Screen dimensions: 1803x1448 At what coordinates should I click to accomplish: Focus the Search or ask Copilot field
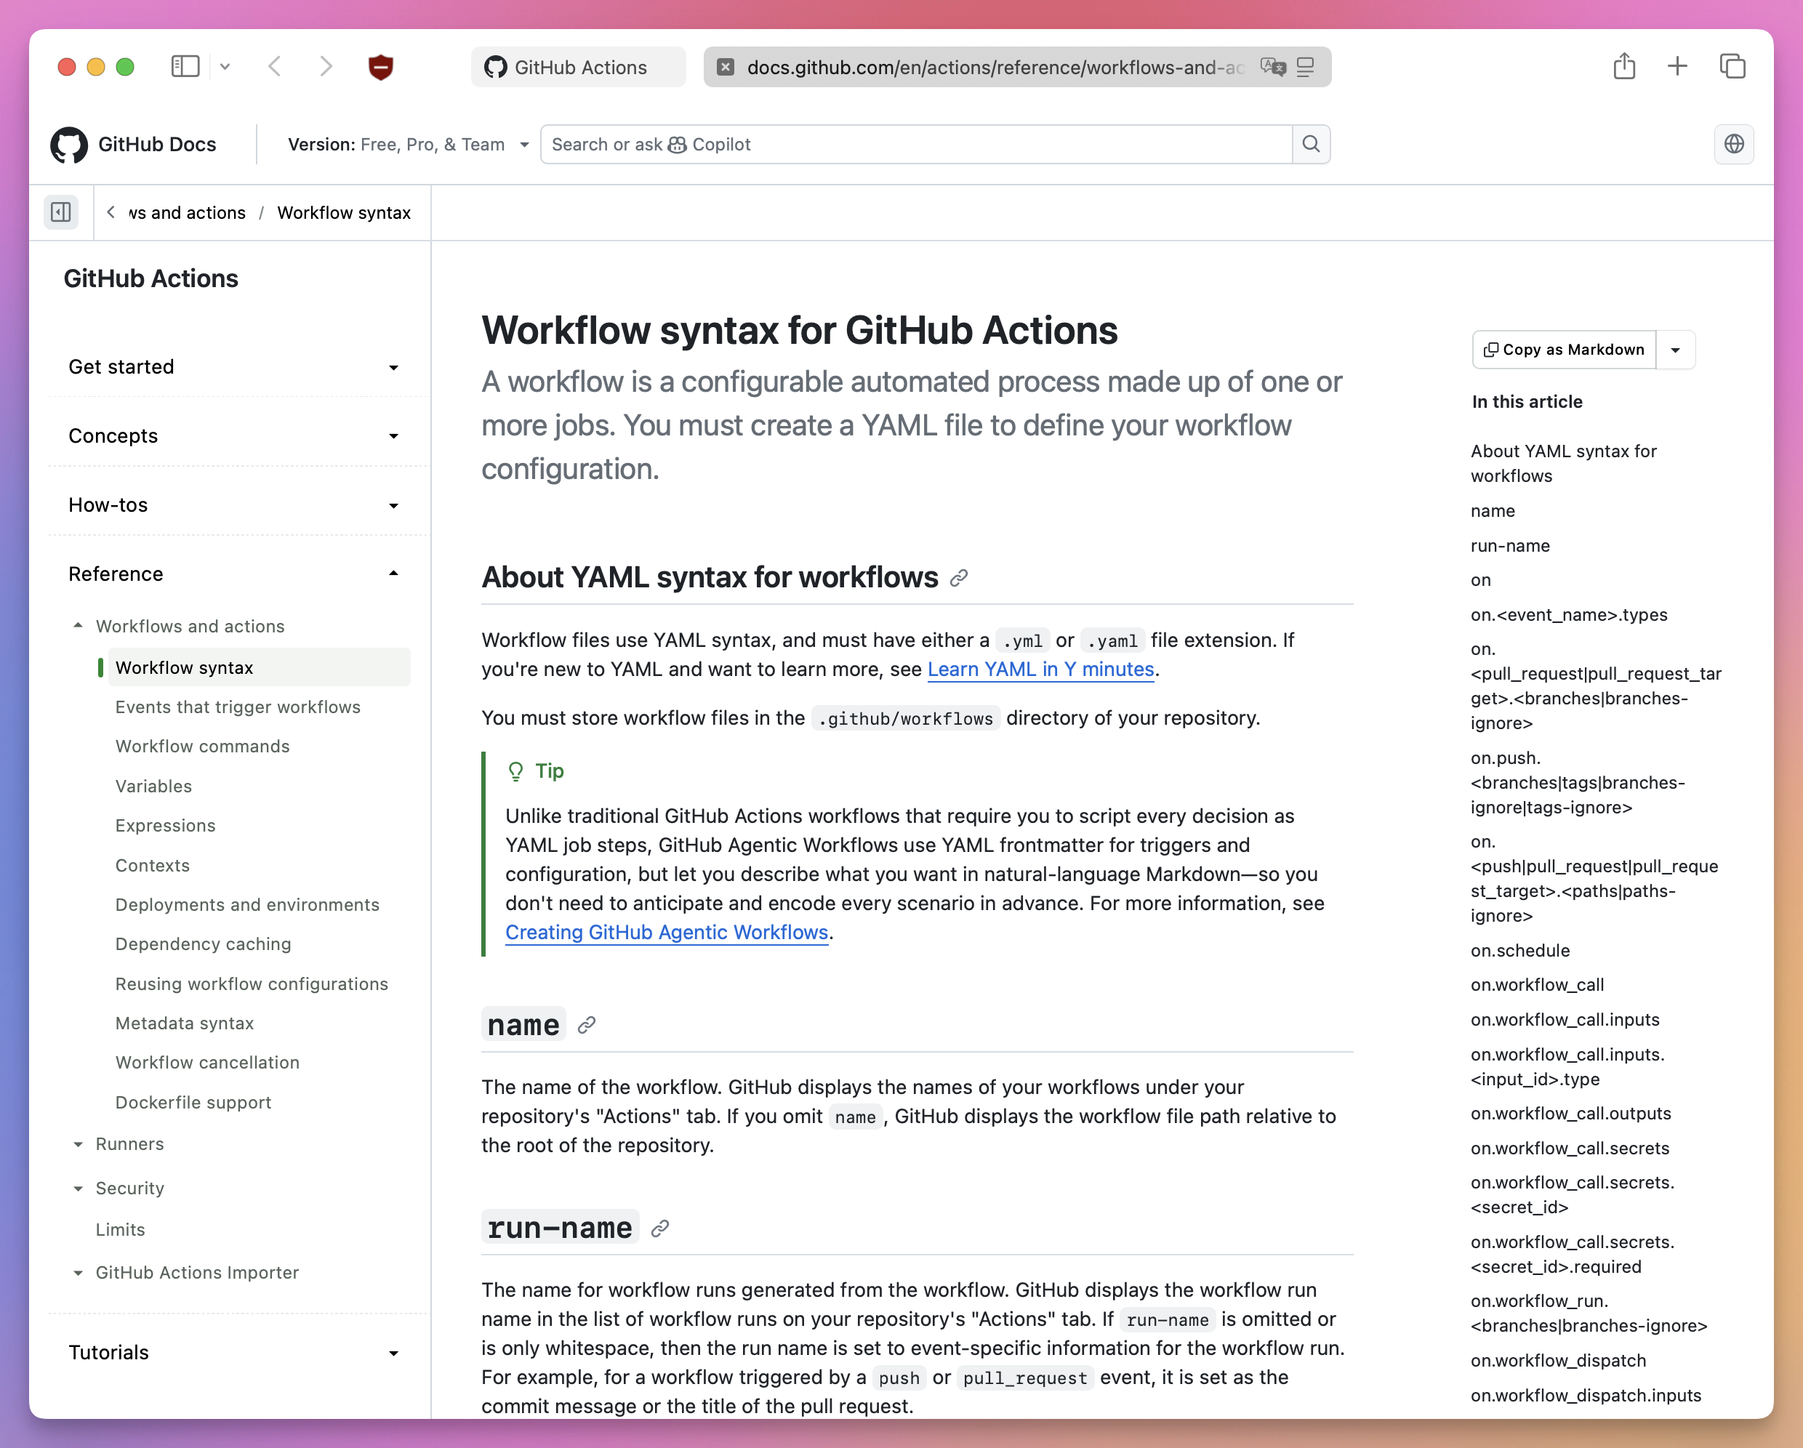tap(916, 145)
